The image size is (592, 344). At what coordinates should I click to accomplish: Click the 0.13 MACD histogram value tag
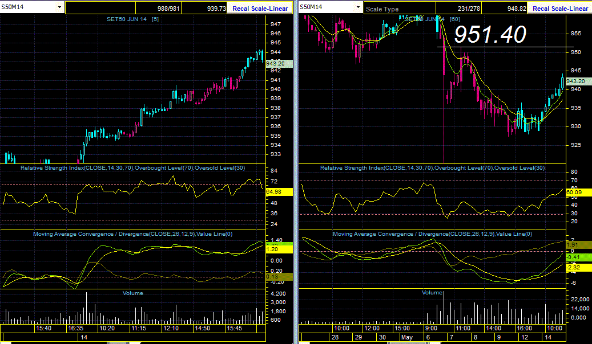(x=279, y=277)
